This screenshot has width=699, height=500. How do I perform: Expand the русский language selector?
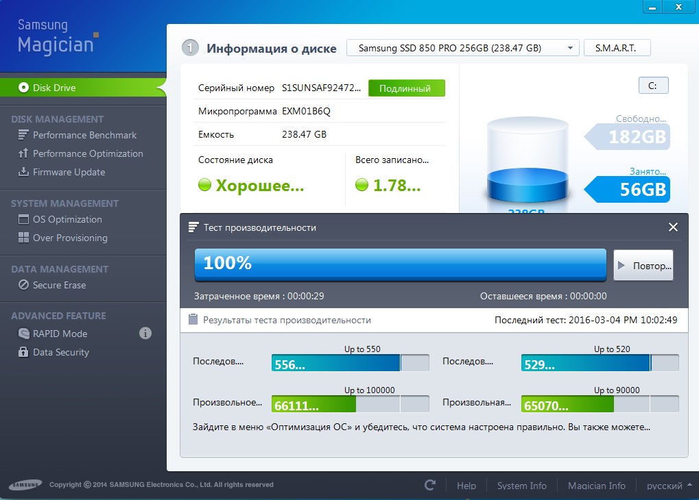(669, 486)
